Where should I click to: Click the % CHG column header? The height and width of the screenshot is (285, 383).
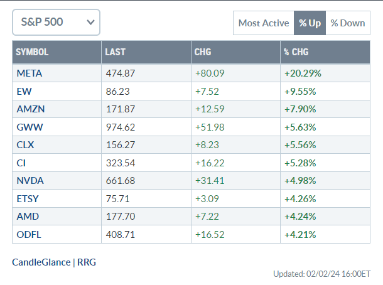296,52
